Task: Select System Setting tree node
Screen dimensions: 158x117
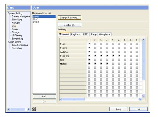Action: click(15, 13)
